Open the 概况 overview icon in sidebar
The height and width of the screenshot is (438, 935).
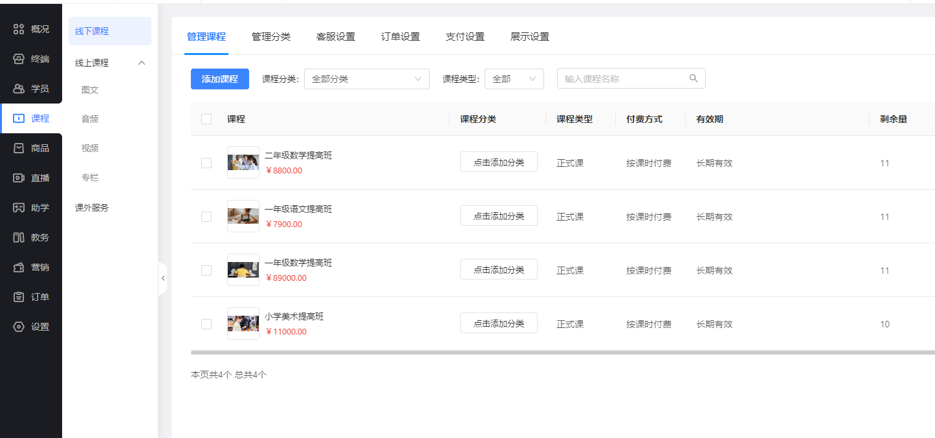tap(19, 29)
